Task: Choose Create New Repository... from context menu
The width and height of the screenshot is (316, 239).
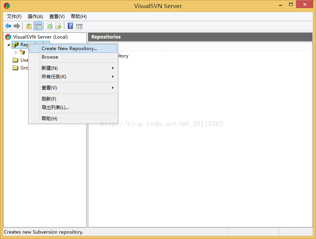Action: click(x=73, y=49)
